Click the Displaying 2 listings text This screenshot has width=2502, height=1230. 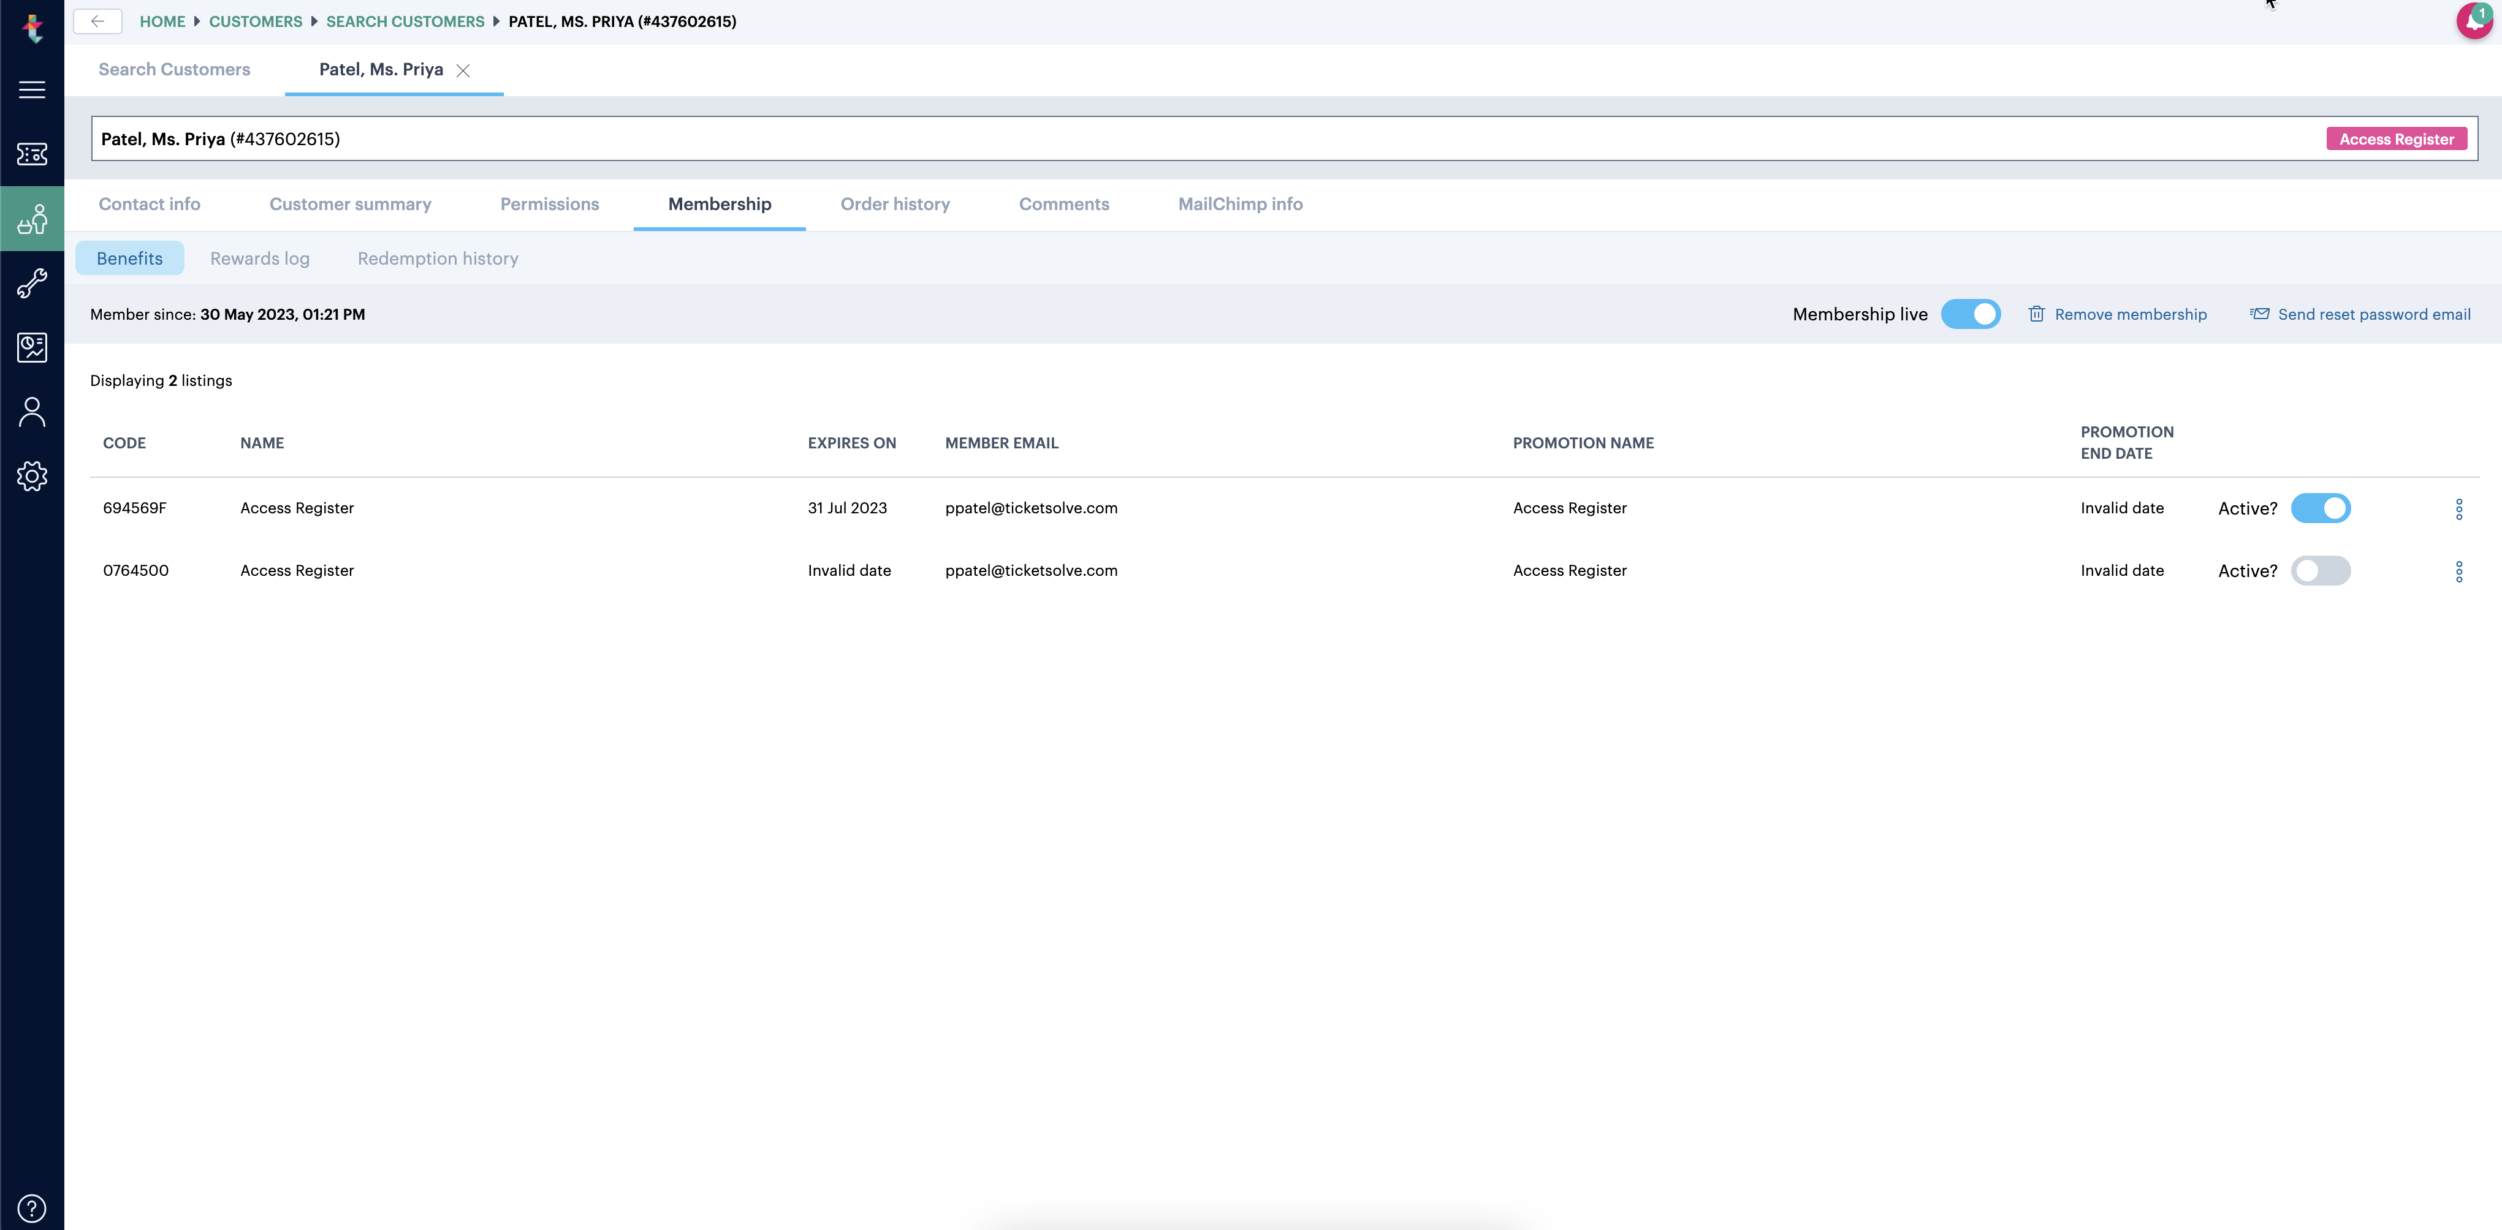pos(161,380)
